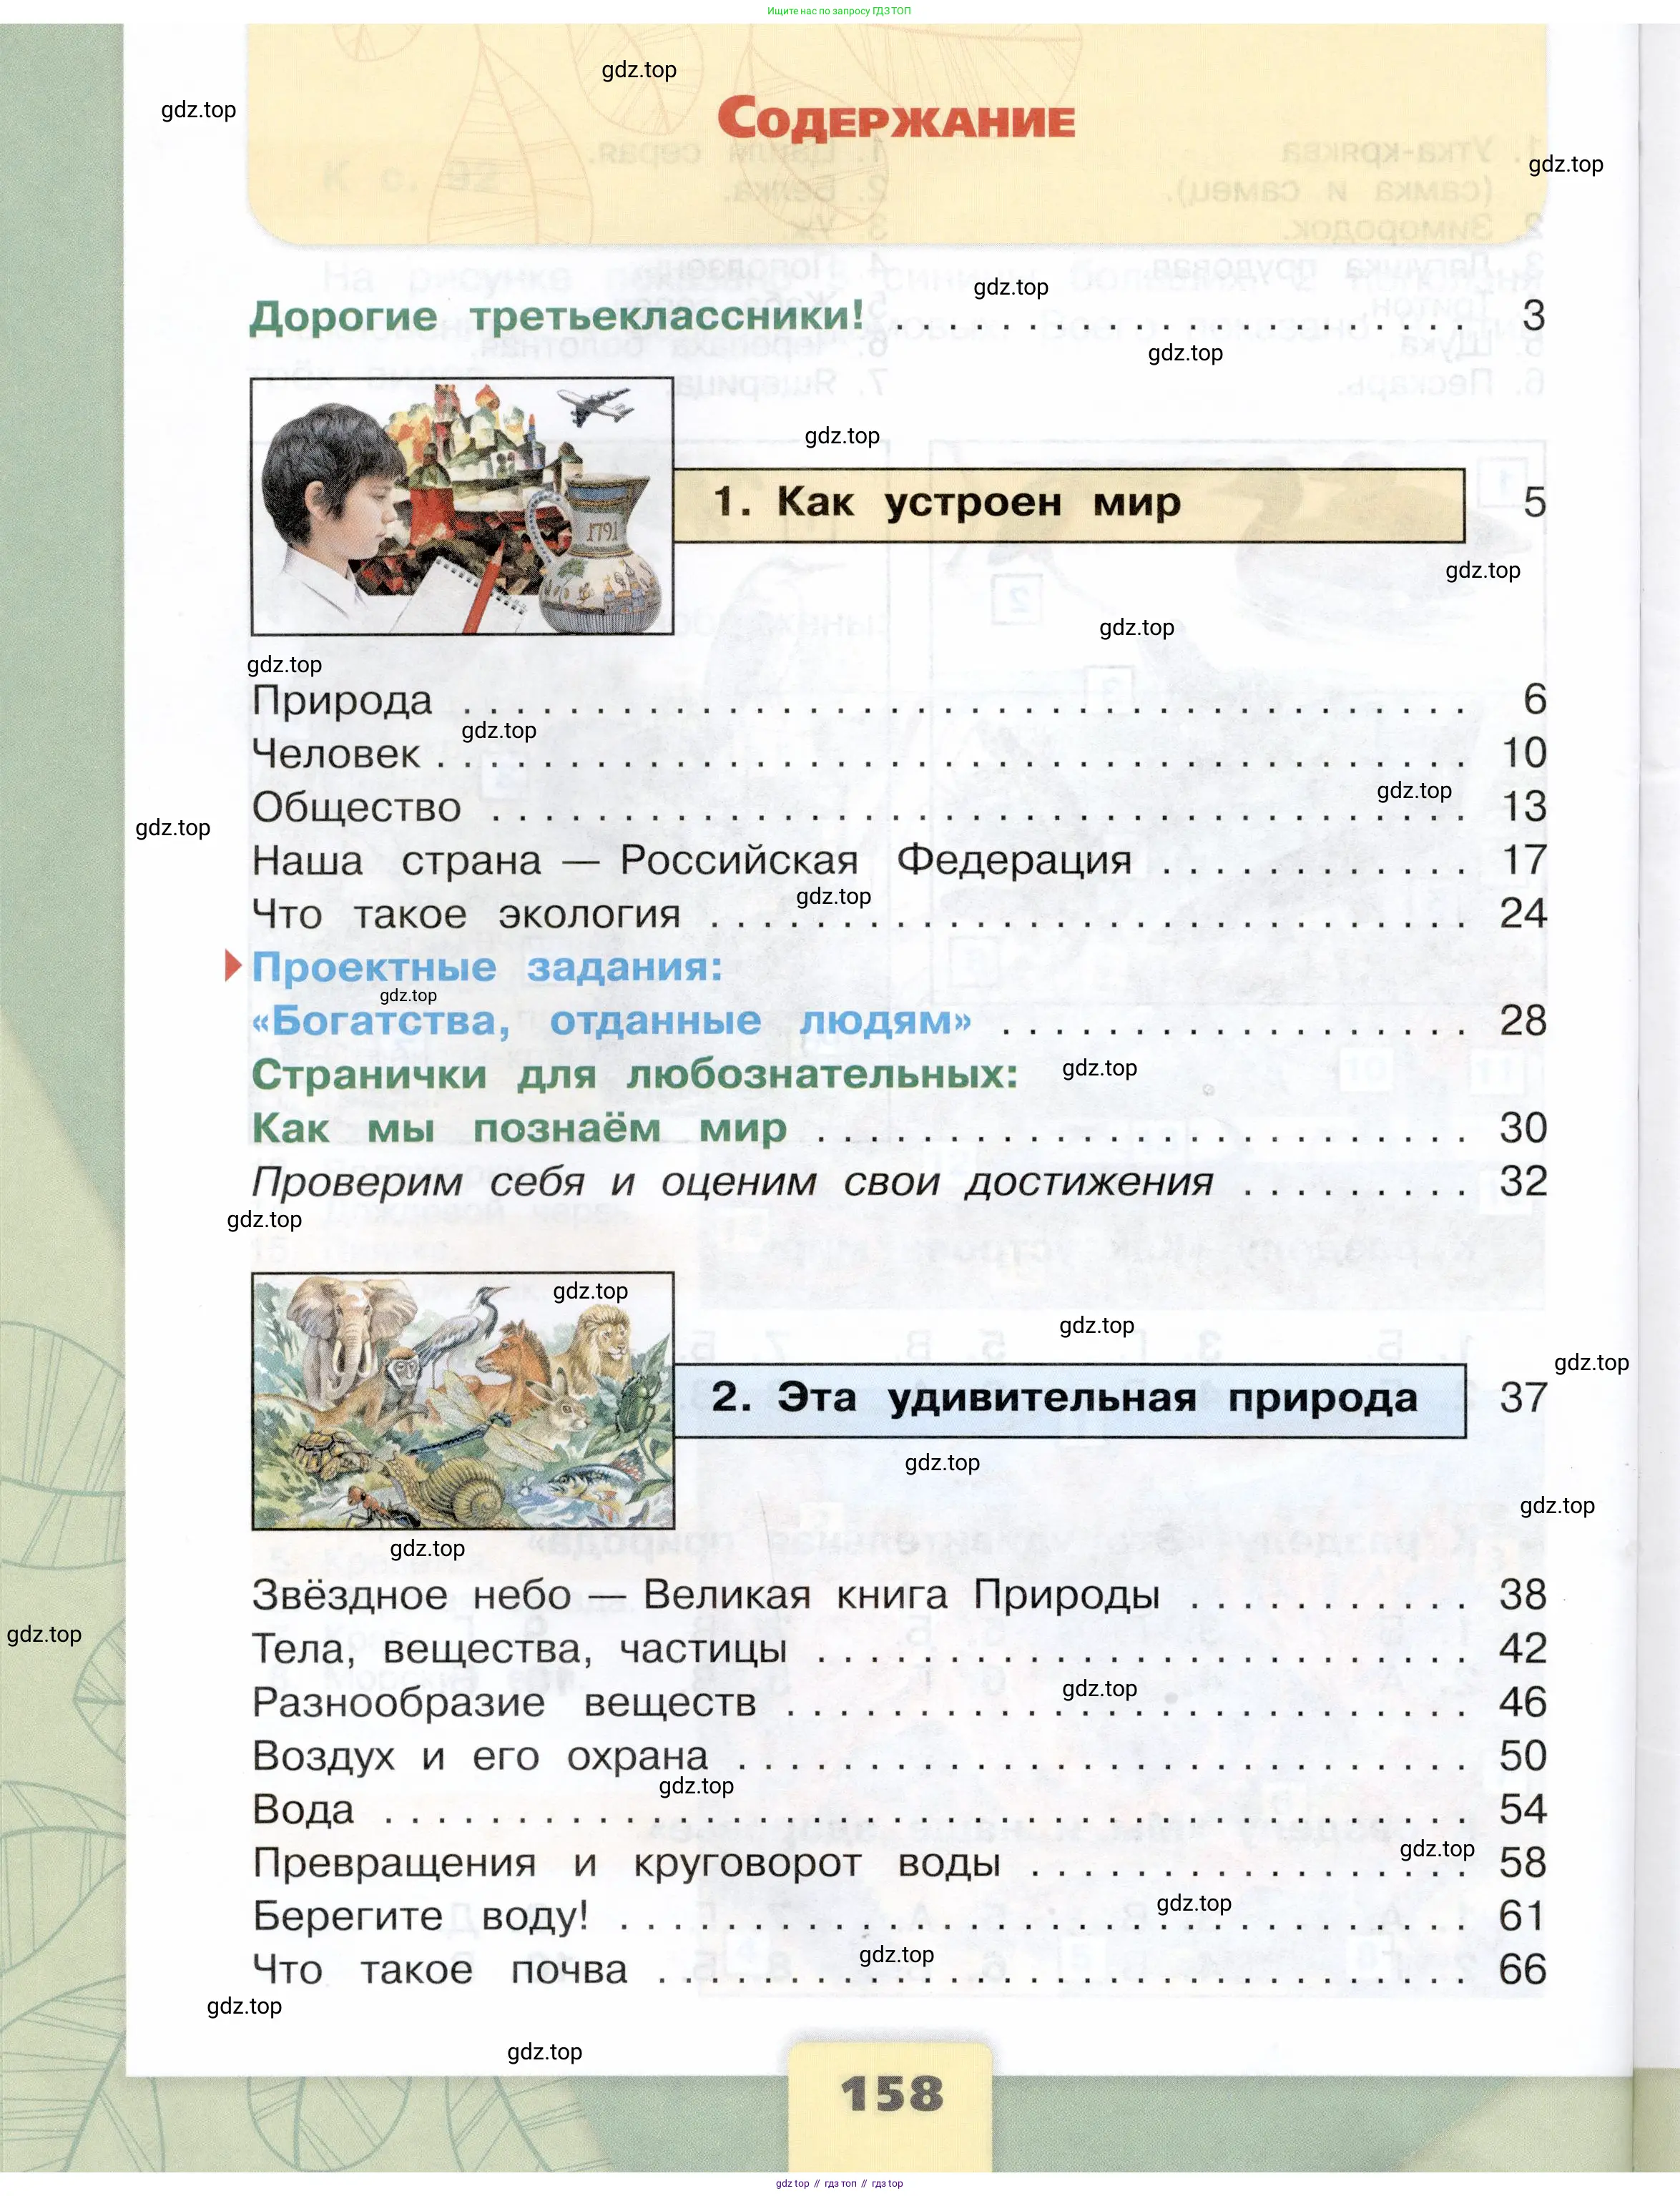Open the Что такое экология entry
The image size is (1680, 2196).
pos(466,915)
